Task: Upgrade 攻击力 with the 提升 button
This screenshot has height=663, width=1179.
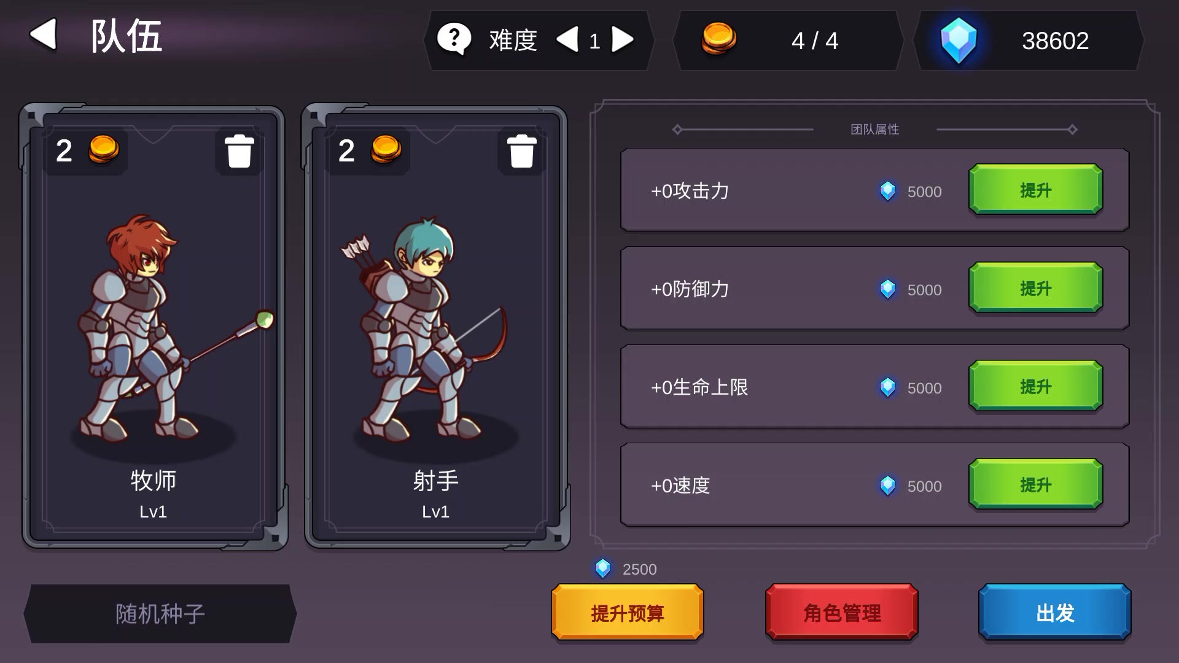Action: (x=1035, y=190)
